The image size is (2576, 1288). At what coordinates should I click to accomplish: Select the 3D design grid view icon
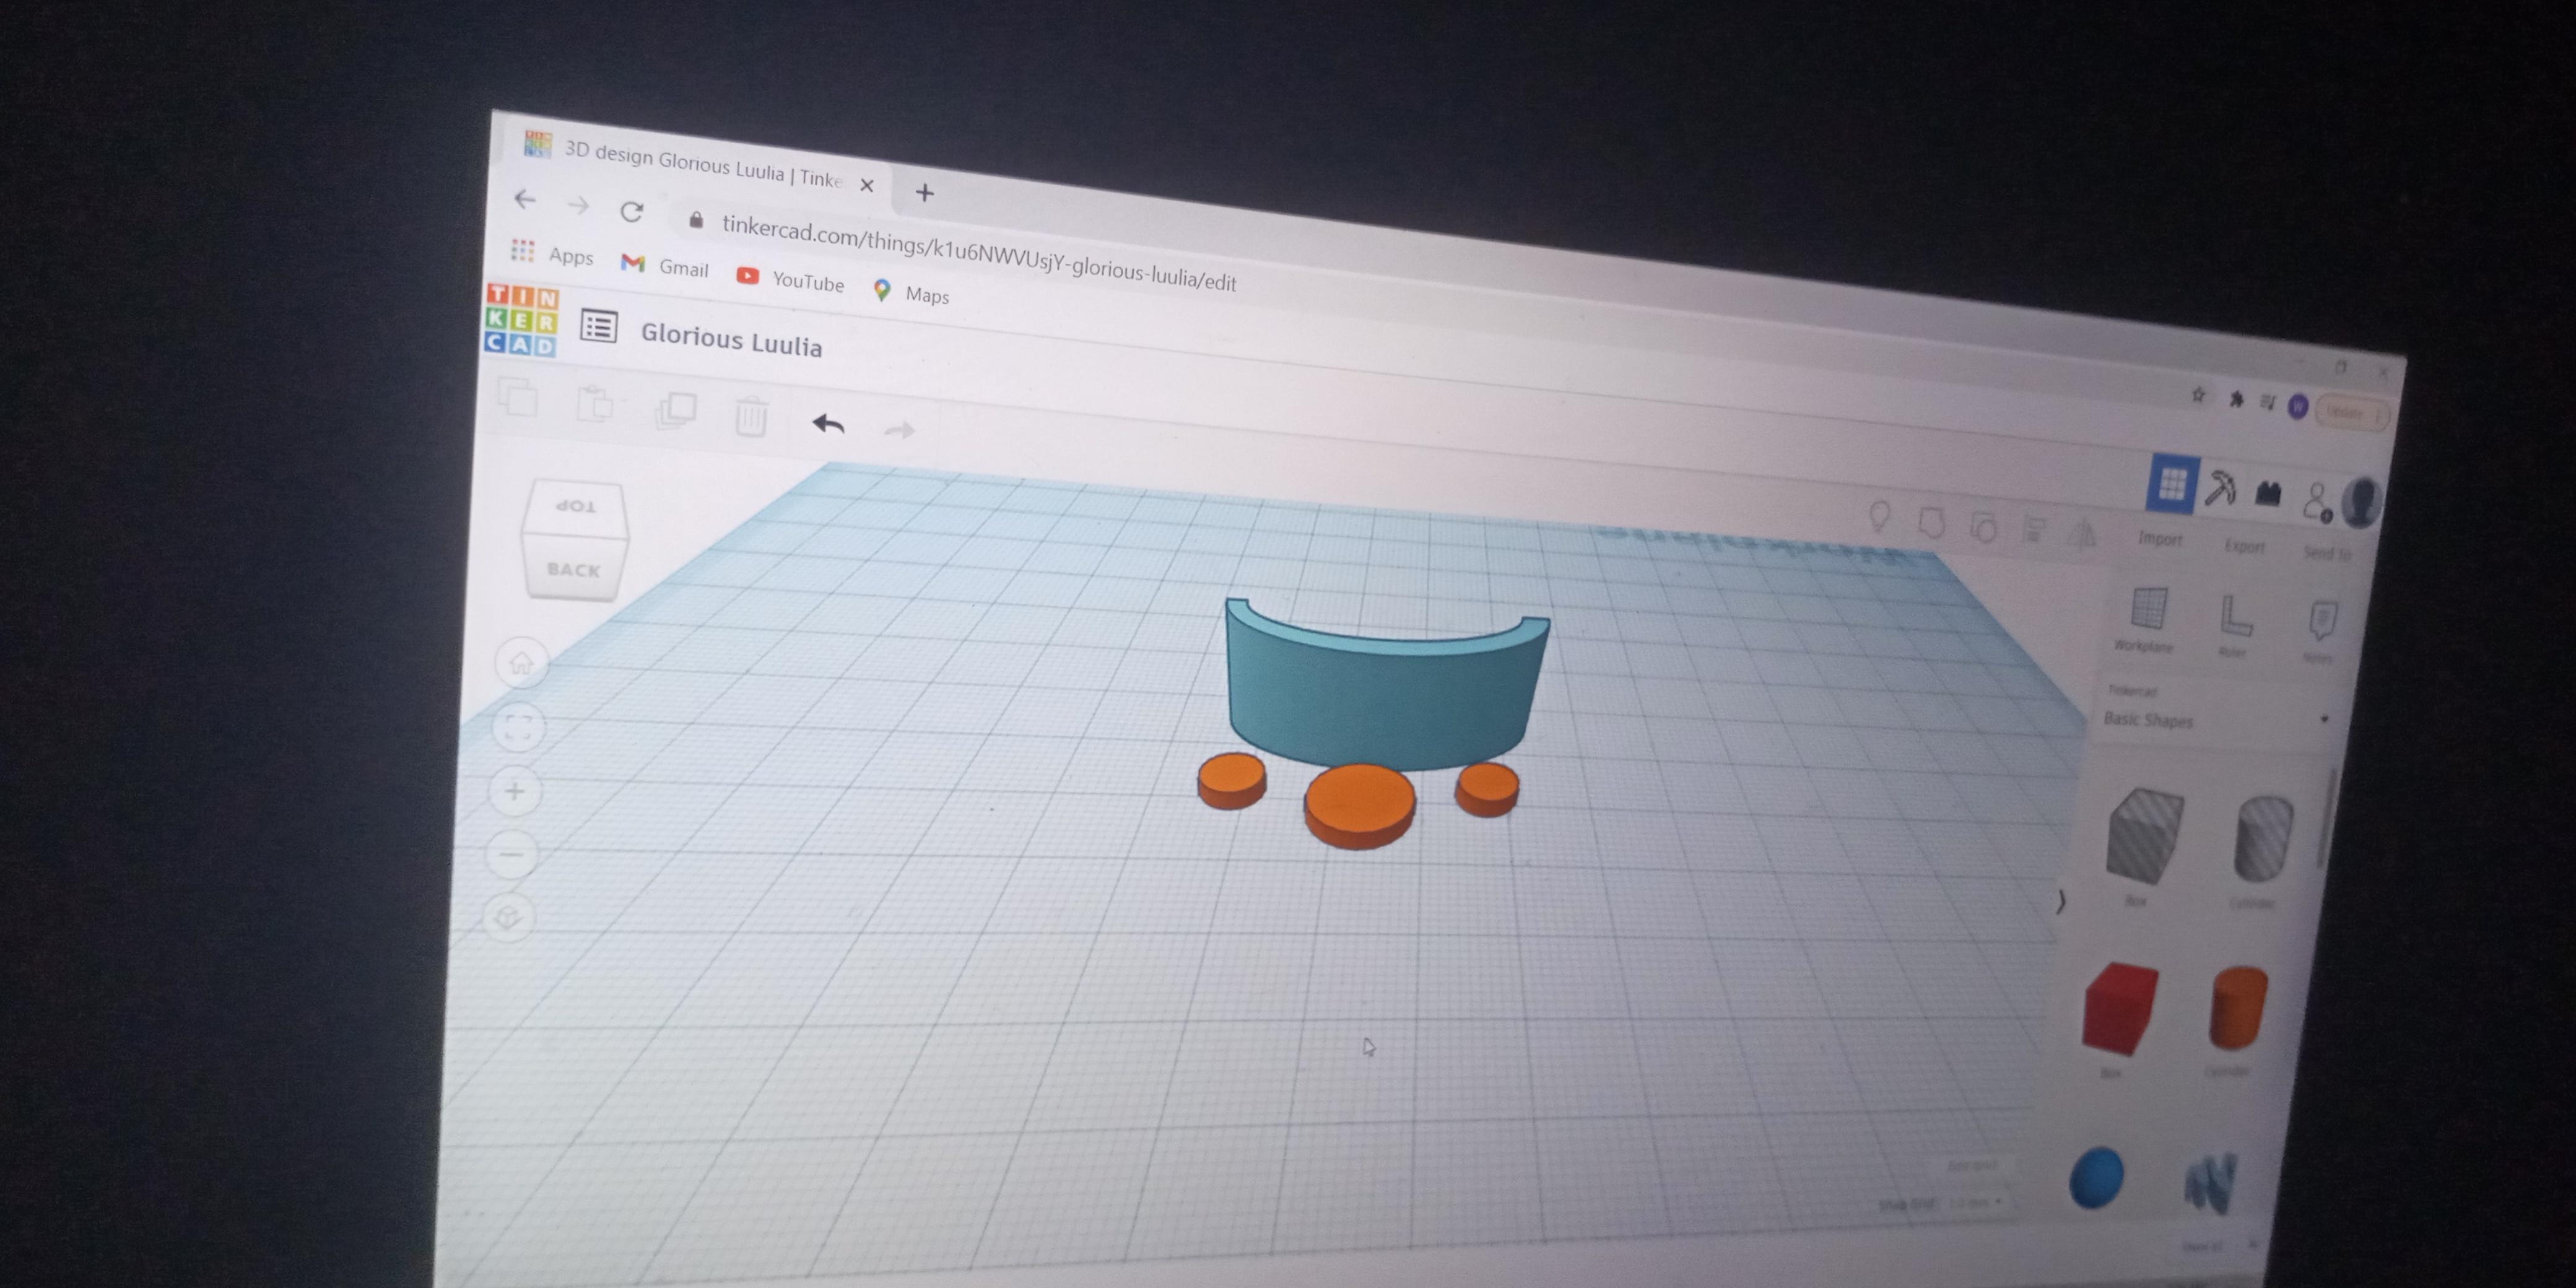2172,484
